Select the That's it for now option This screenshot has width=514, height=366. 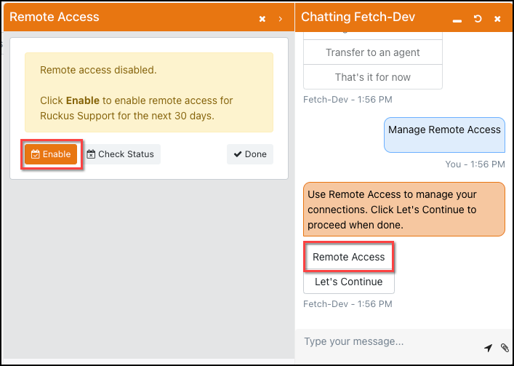[x=373, y=77]
